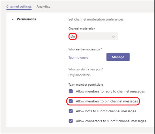Uncheck Allow members to reply checkbox
Viewport: 155px width, 134px height.
(71, 92)
